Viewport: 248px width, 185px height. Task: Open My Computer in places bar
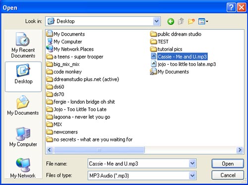[x=23, y=137]
